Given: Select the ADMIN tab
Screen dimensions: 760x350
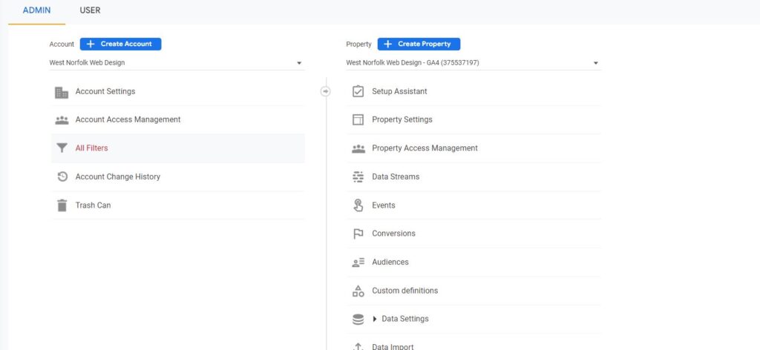Looking at the screenshot, I should click(x=36, y=10).
